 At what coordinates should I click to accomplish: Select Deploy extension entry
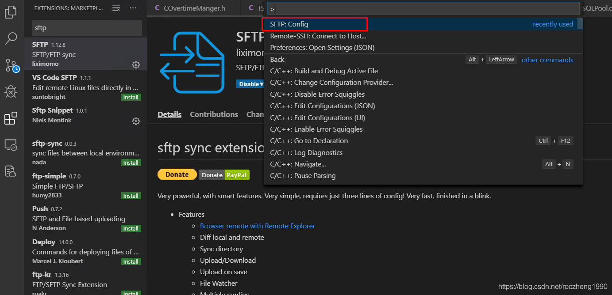[x=85, y=251]
